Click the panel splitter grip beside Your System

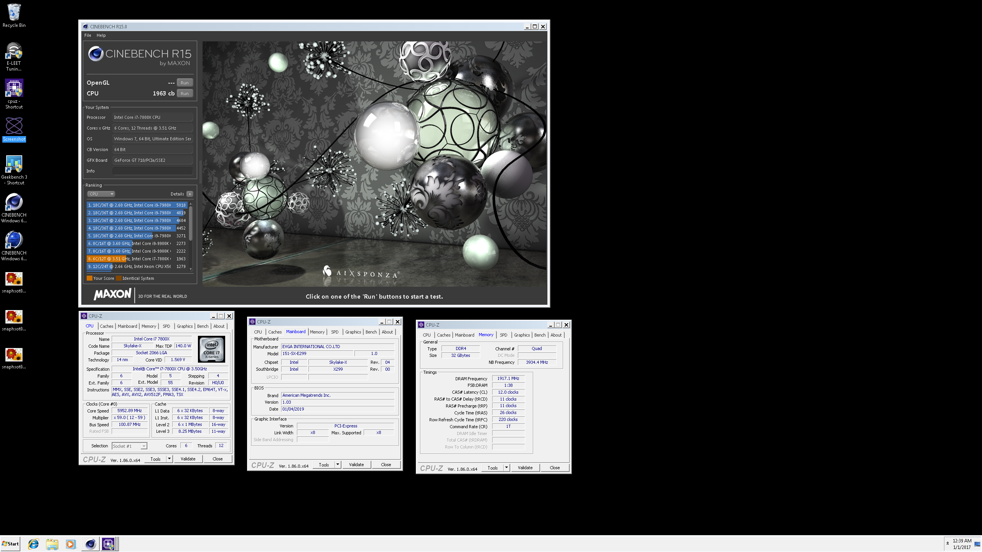(200, 173)
